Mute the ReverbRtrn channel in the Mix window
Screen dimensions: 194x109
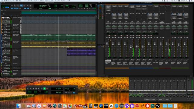tap(175, 38)
